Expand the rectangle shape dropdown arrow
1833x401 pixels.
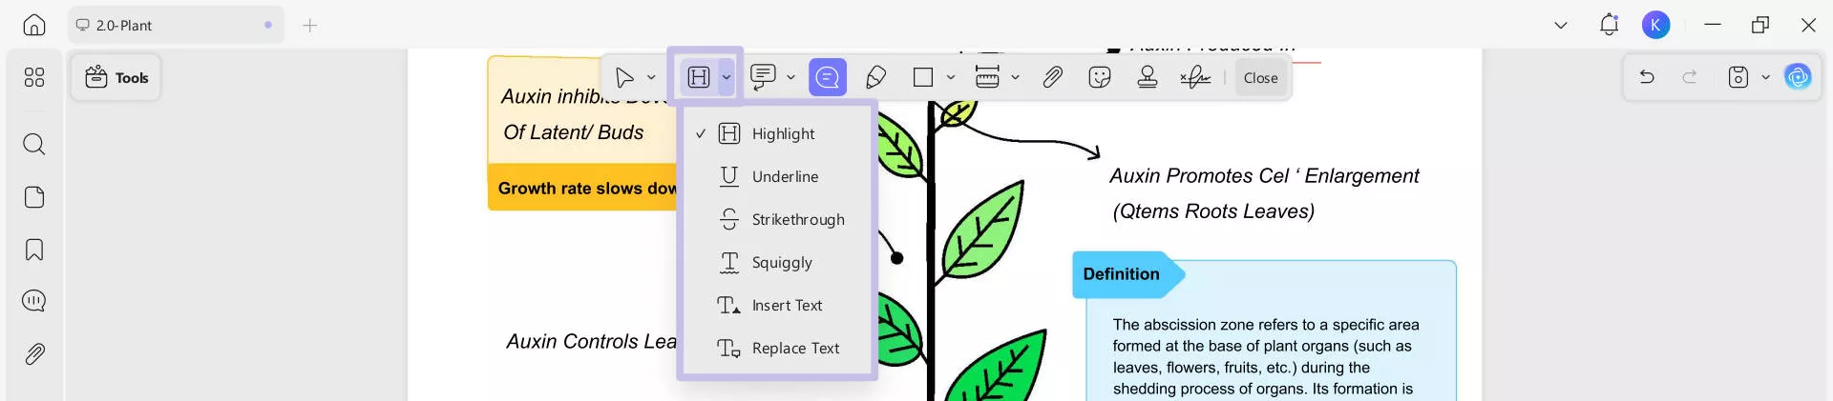951,77
